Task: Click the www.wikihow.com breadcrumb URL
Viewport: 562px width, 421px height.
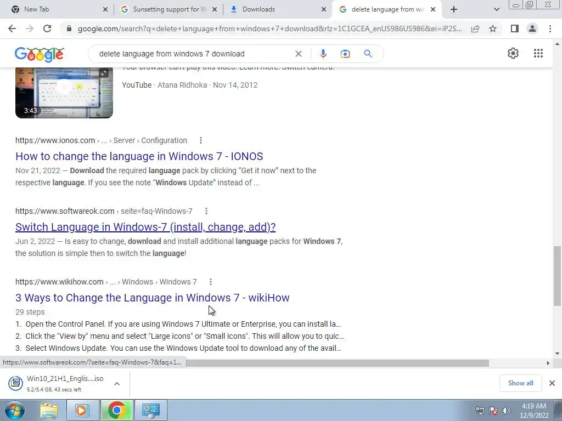Action: [59, 282]
